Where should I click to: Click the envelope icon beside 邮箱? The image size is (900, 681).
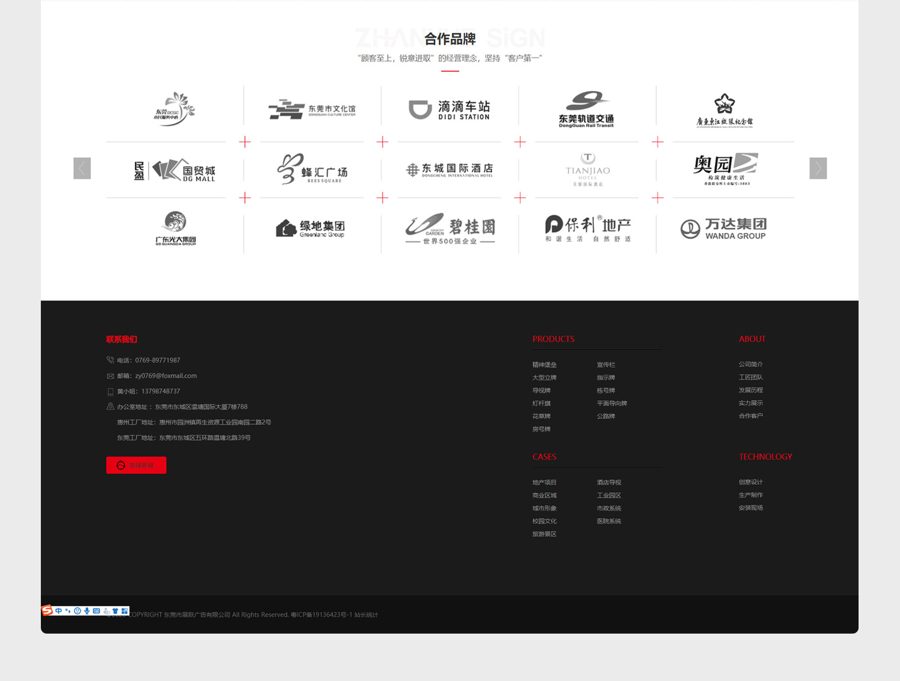click(110, 376)
